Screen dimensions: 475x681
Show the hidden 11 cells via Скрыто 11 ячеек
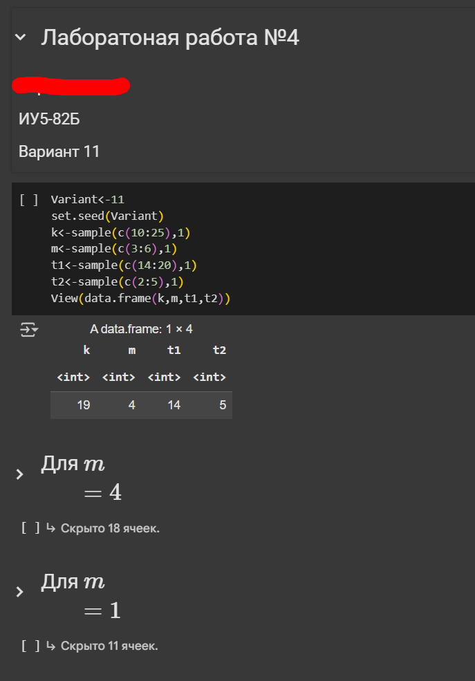coord(109,646)
